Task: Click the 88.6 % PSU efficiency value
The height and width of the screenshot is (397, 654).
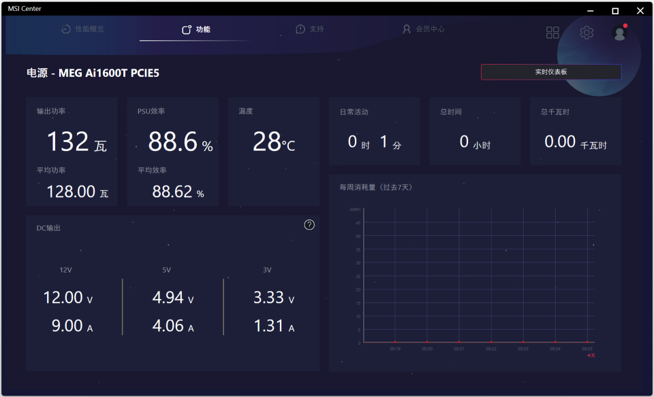Action: pyautogui.click(x=181, y=141)
